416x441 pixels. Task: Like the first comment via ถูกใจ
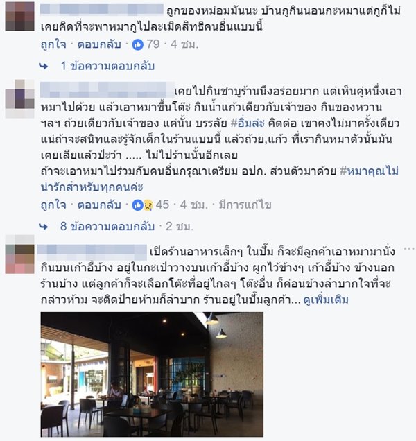pos(53,44)
